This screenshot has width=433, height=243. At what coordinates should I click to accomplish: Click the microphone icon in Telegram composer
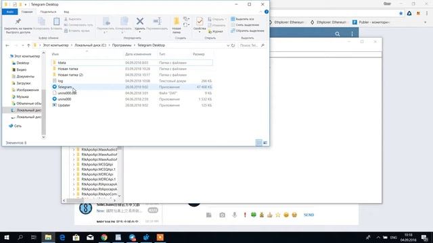click(235, 215)
